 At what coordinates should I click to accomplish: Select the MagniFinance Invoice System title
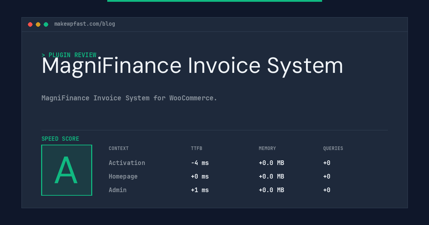[x=192, y=66]
